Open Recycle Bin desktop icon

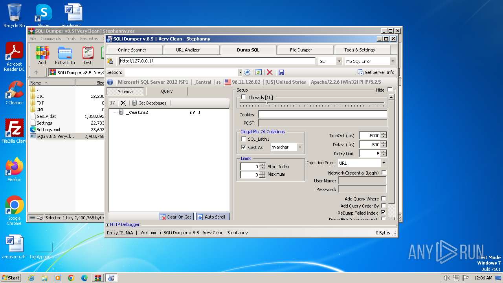[14, 16]
